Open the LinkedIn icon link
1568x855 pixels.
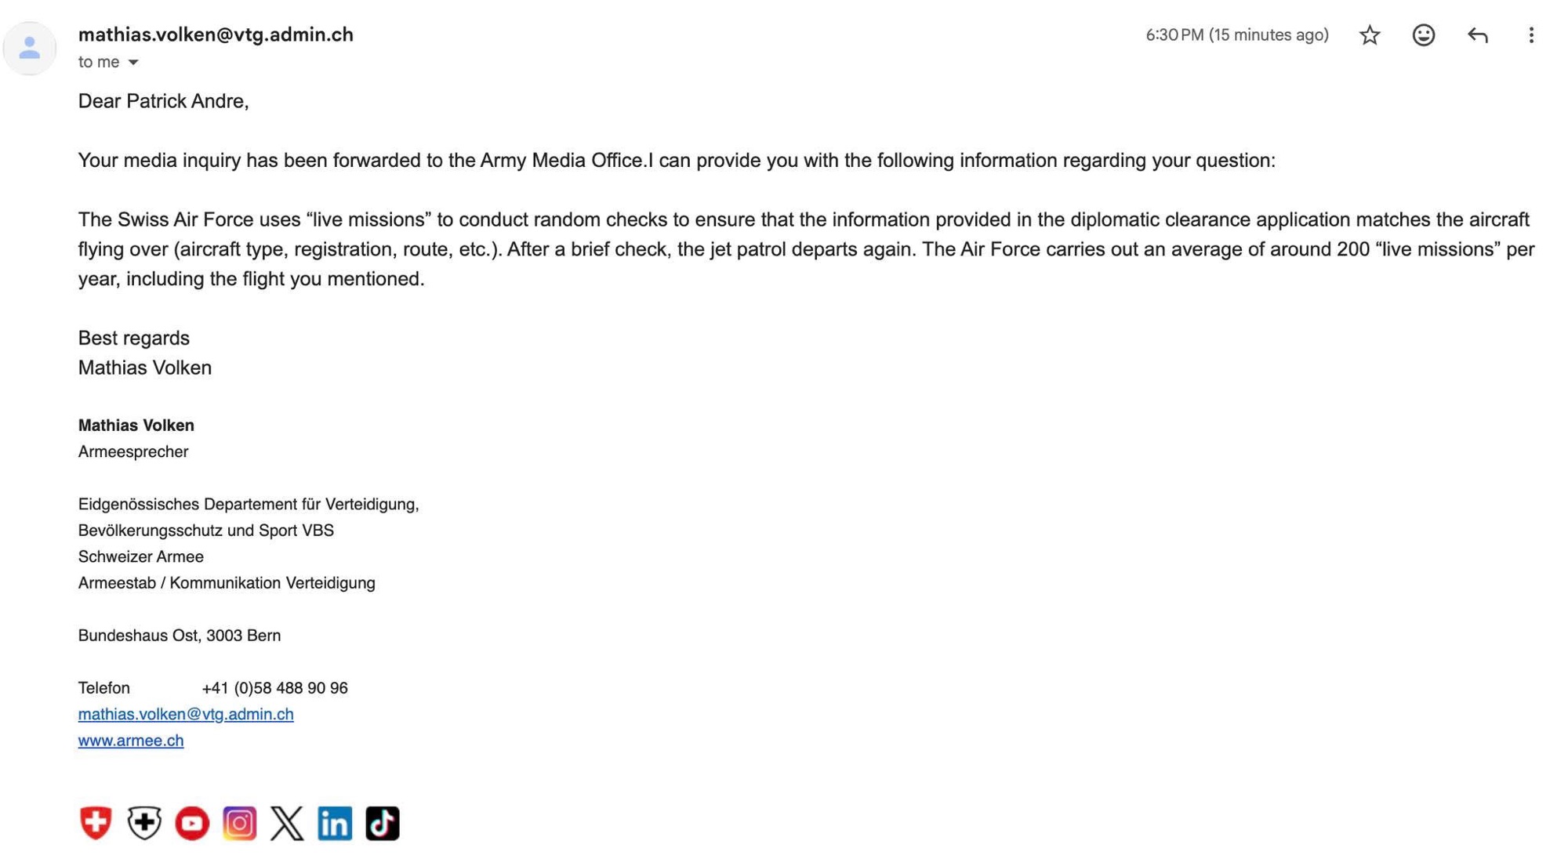(x=335, y=823)
